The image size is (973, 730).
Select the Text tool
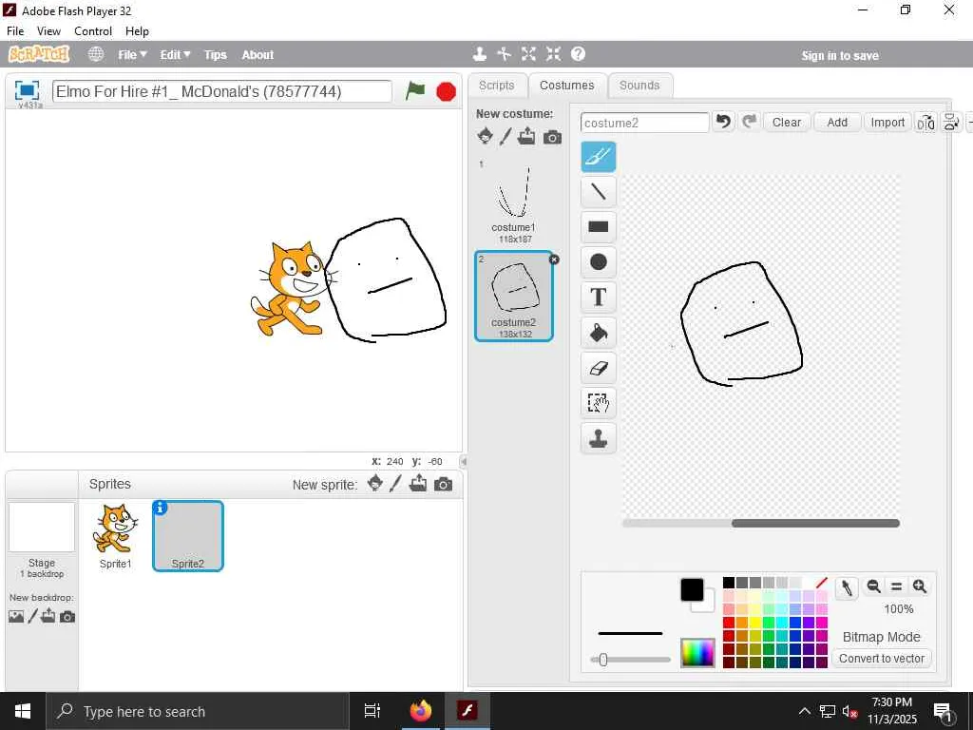[x=599, y=298]
